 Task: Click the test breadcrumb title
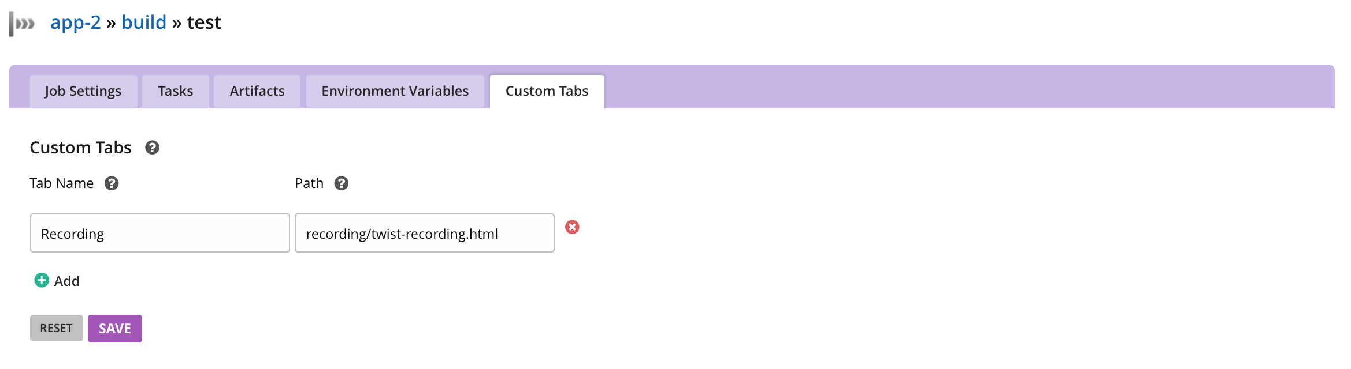click(204, 22)
